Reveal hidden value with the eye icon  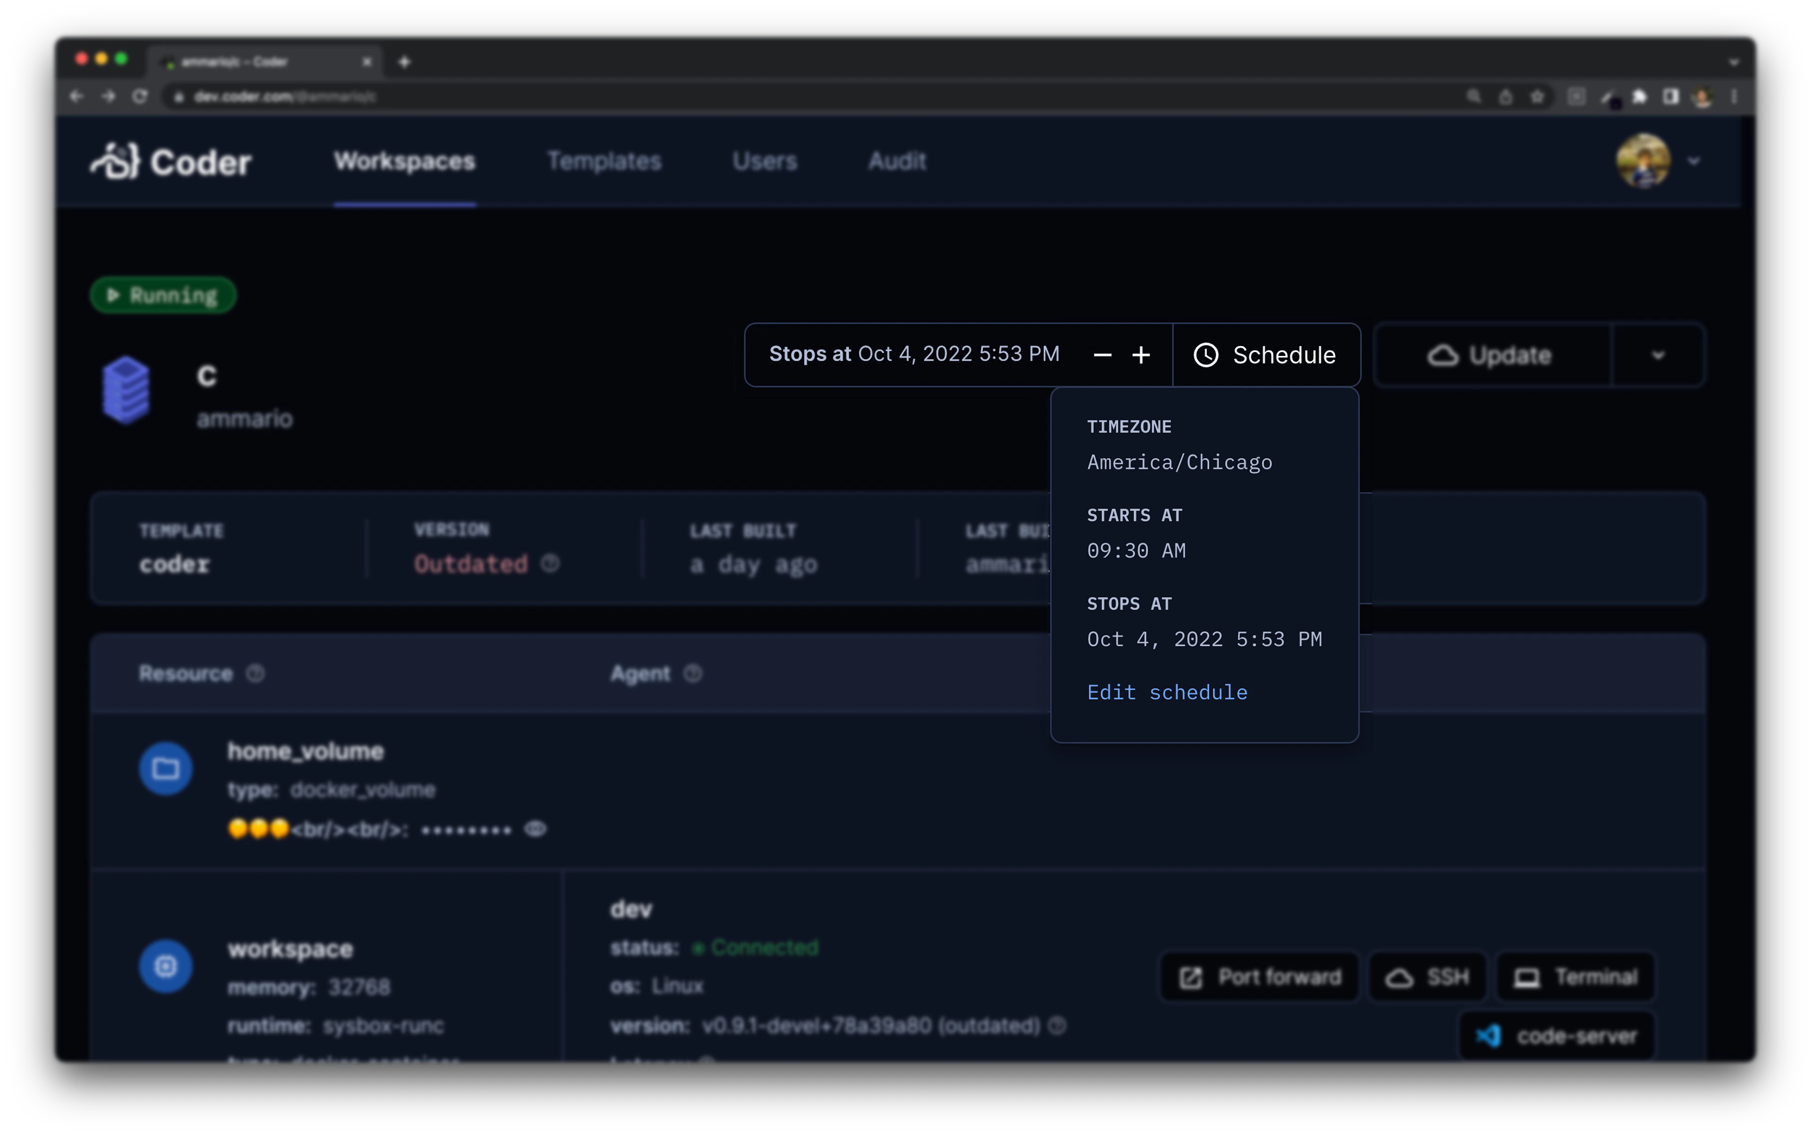(535, 829)
